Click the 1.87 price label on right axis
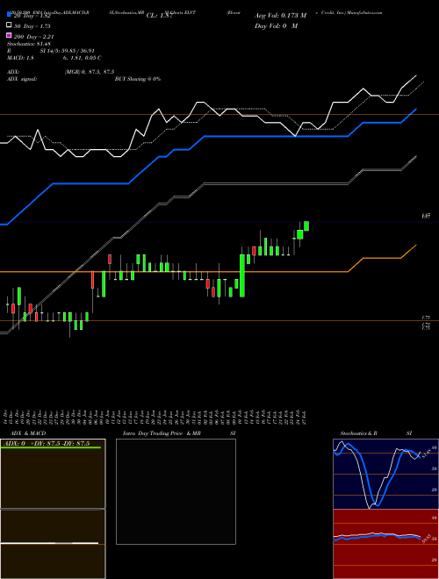The height and width of the screenshot is (579, 439). point(426,216)
